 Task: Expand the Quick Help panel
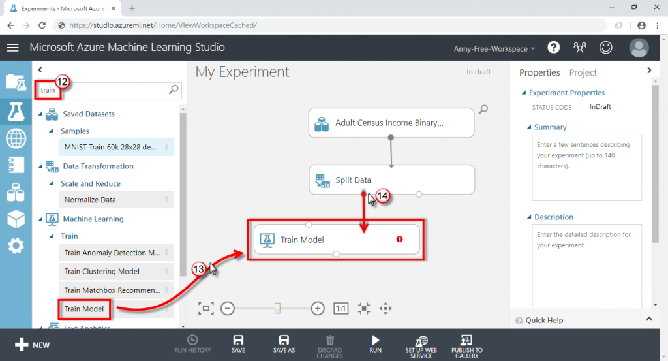point(649,319)
